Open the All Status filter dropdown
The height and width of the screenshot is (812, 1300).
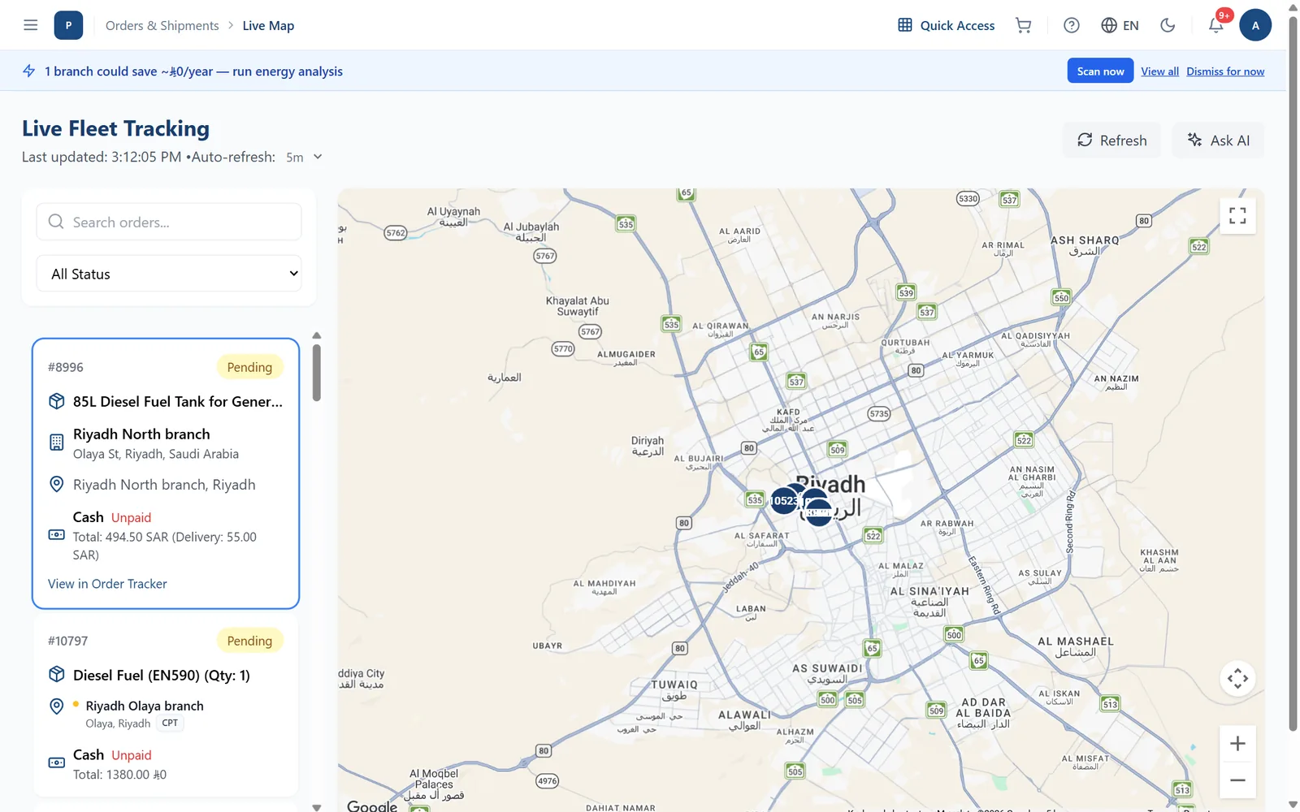tap(169, 274)
